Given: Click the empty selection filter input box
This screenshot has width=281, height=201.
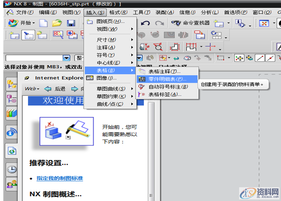Looking at the screenshot, I should click(34, 58).
